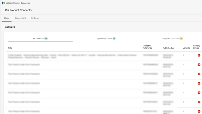Show the Synced products tab

pyautogui.click(x=106, y=39)
